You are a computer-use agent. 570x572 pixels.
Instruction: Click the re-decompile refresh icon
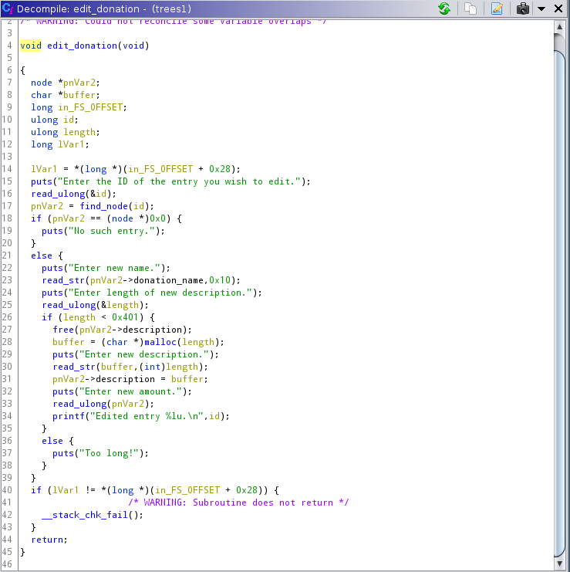coord(444,8)
